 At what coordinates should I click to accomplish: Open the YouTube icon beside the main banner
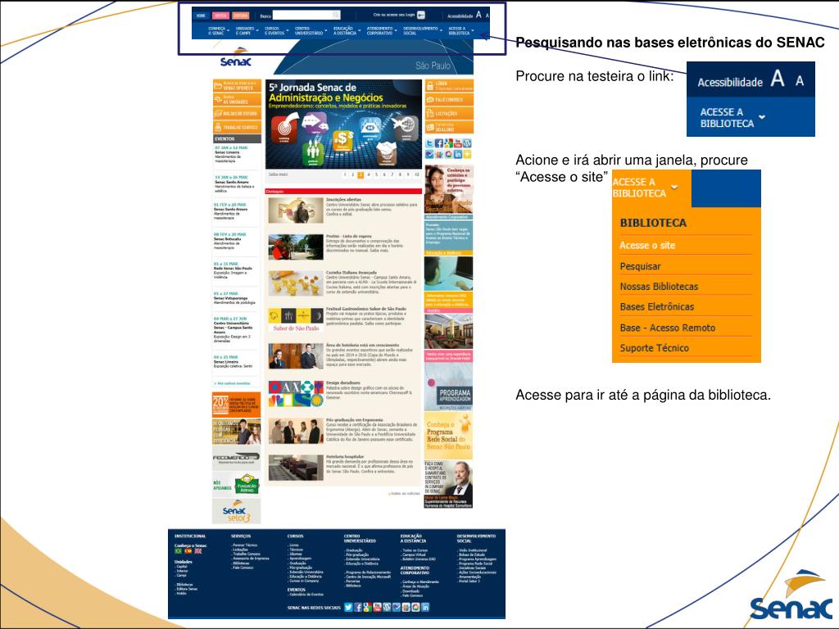pyautogui.click(x=458, y=143)
